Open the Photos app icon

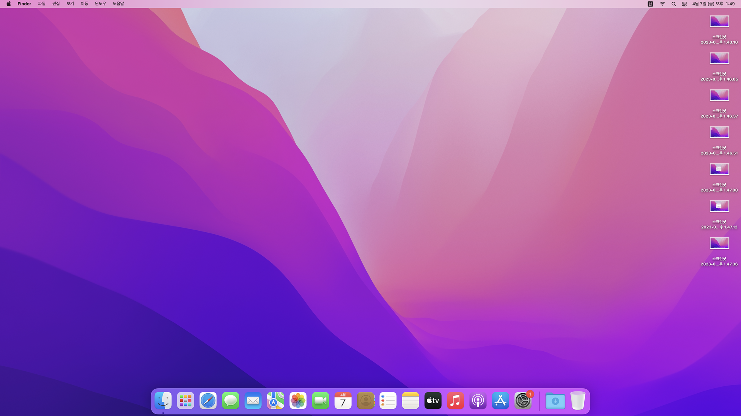click(298, 401)
